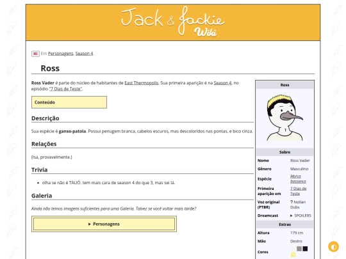Click the "ganso-patola" bold text
This screenshot has width=346, height=259.
coord(72,131)
